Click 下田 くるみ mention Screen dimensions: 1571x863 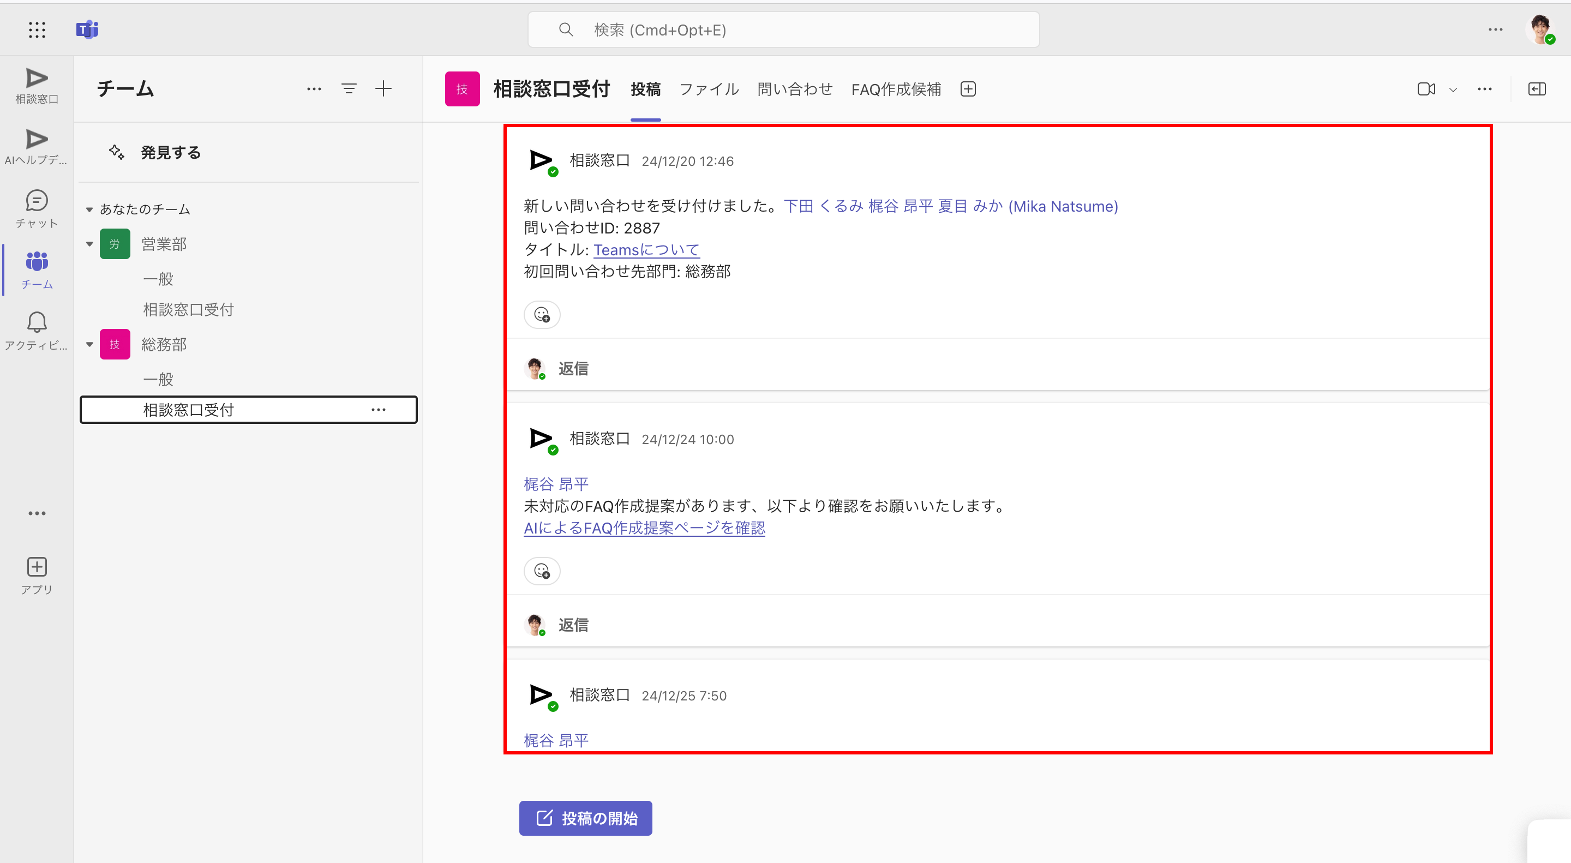tap(823, 206)
